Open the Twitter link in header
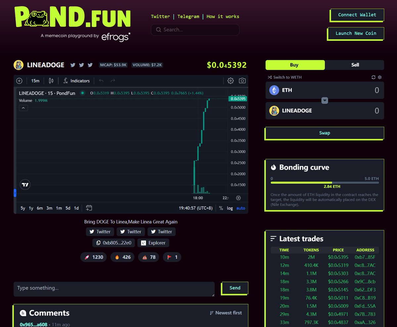The width and height of the screenshot is (397, 327). [x=160, y=17]
